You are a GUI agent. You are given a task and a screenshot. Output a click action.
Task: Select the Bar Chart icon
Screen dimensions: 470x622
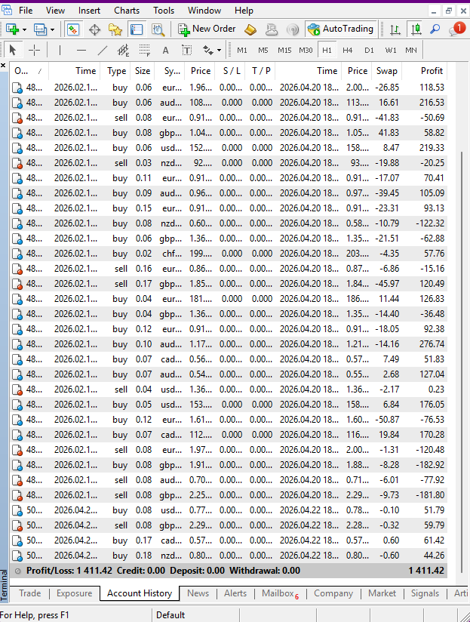click(x=395, y=29)
